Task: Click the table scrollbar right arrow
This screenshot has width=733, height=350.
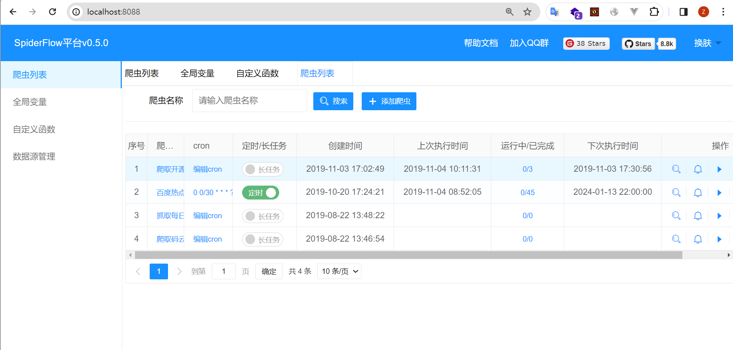Action: click(x=729, y=255)
